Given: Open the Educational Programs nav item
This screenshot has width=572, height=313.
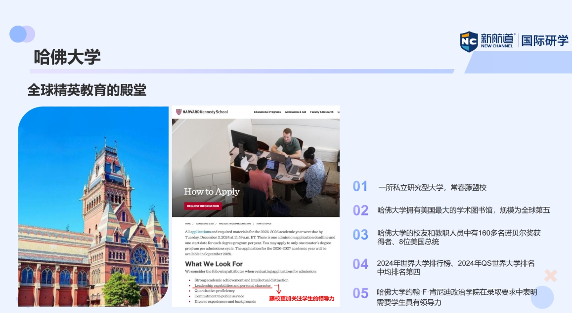Looking at the screenshot, I should 267,112.
